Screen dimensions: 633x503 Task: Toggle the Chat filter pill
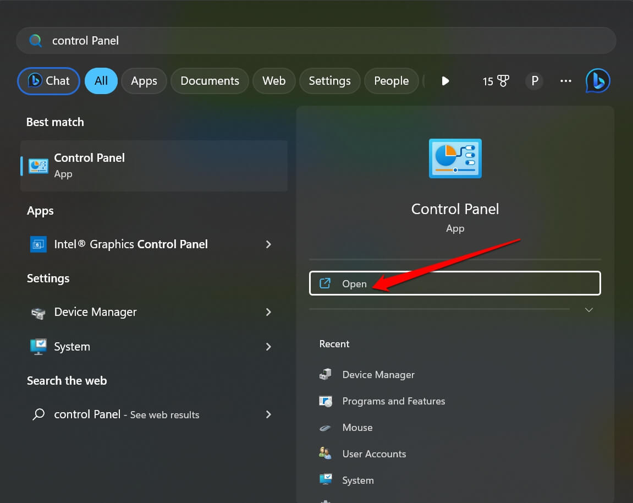tap(48, 80)
